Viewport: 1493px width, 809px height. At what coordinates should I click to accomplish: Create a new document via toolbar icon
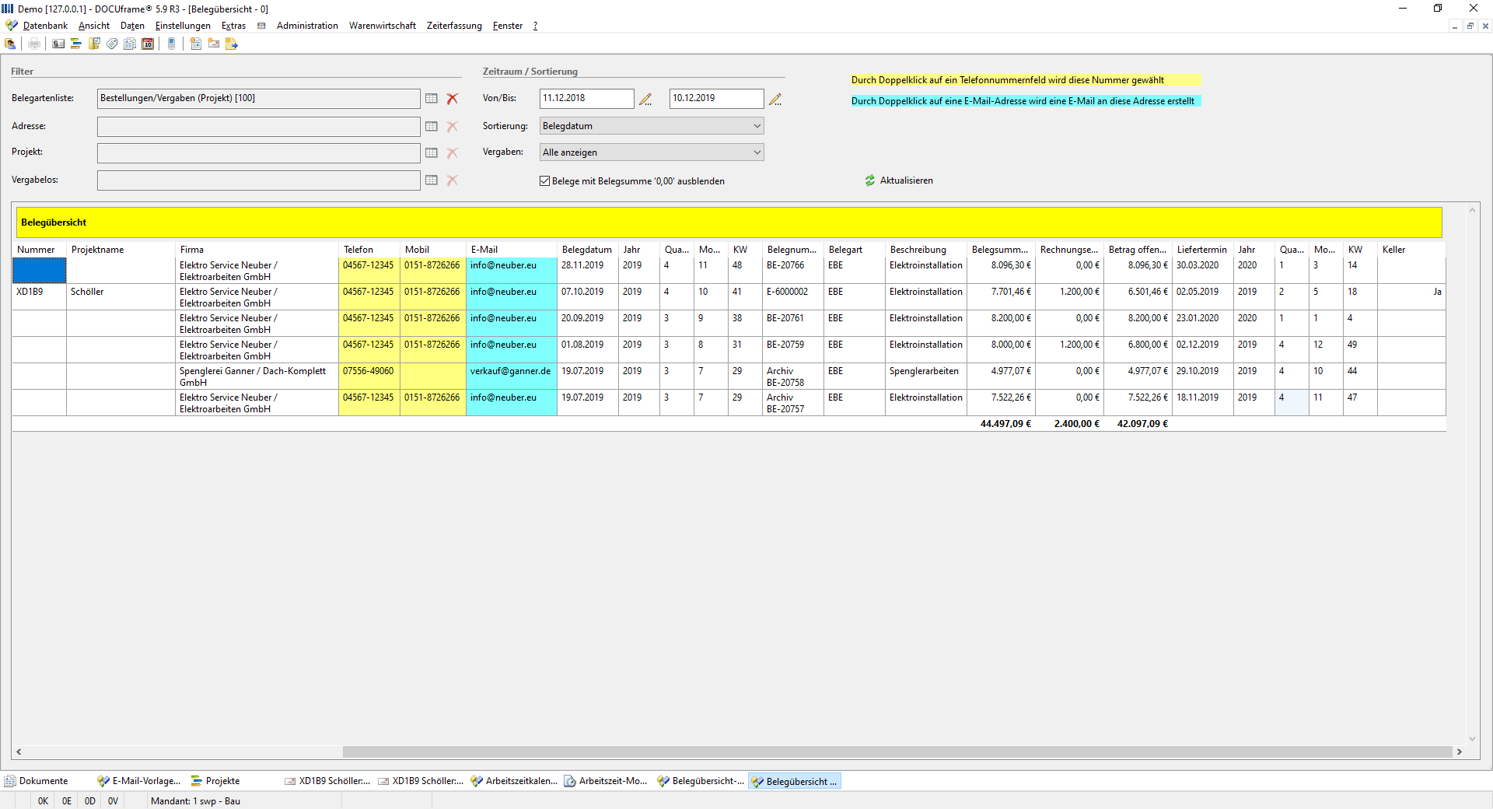196,44
